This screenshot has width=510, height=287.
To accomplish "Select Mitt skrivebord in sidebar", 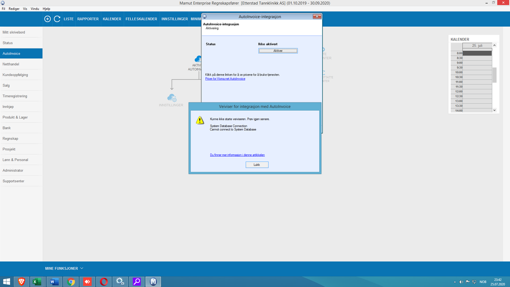I will (x=21, y=32).
